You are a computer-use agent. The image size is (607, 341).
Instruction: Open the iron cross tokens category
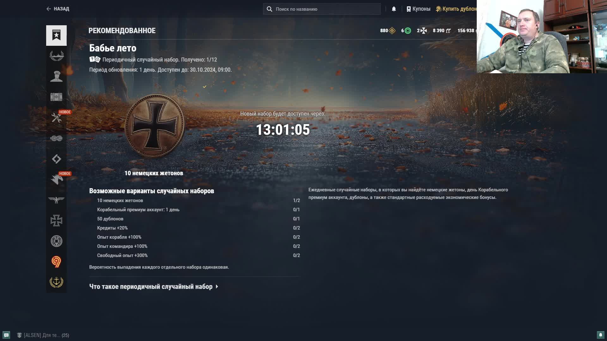[x=56, y=220]
